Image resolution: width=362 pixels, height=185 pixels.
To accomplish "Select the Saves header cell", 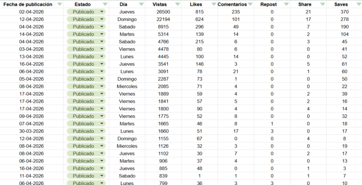I will pyautogui.click(x=344, y=5).
